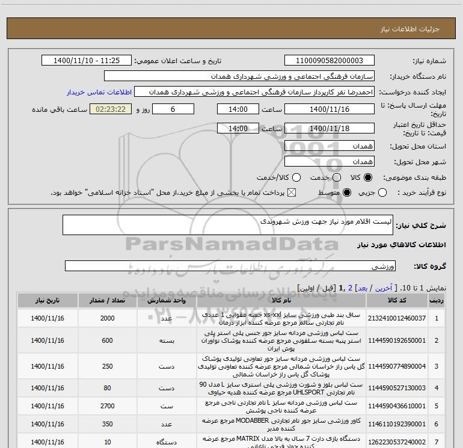Click the remaining time field 02:23:22
This screenshot has width=463, height=448.
point(111,109)
